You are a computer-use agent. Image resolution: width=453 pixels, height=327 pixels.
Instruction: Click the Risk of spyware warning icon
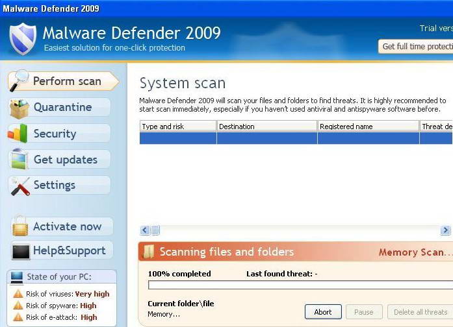[18, 306]
